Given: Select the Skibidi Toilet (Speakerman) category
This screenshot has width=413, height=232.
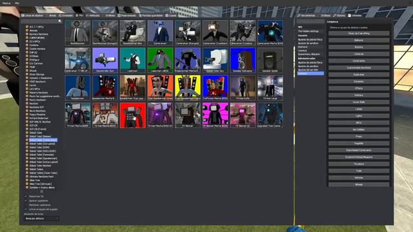Looking at the screenshot, I should point(43,159).
